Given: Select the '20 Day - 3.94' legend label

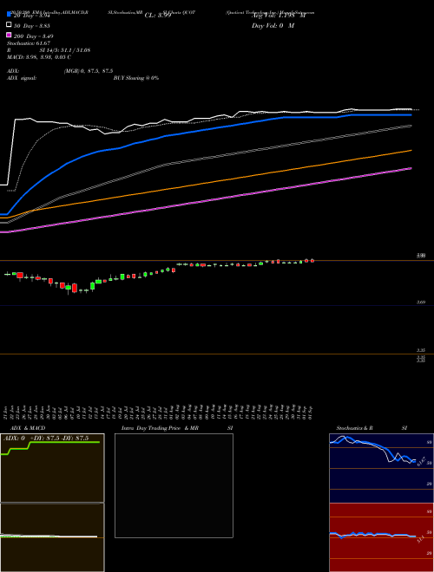Looking at the screenshot, I should pyautogui.click(x=30, y=16).
